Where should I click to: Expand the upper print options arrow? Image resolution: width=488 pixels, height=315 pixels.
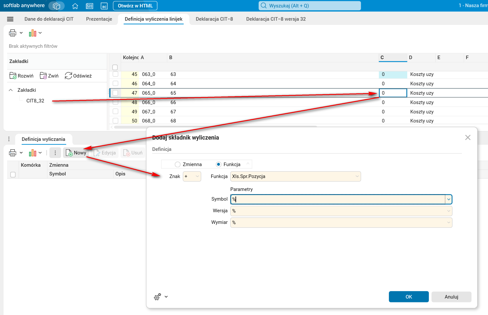click(21, 33)
